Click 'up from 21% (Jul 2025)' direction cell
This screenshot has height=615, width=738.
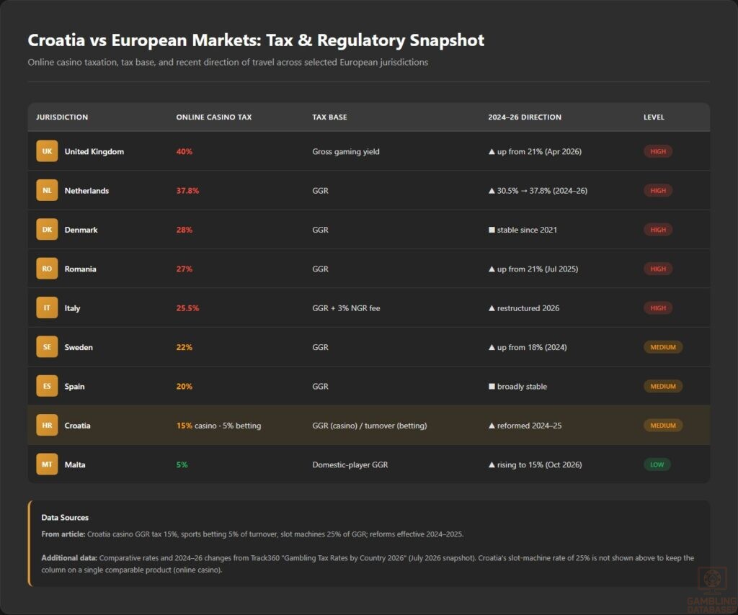click(533, 269)
